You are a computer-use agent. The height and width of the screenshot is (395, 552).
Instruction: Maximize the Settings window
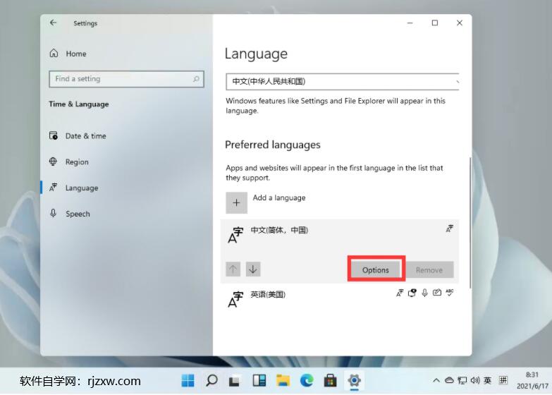point(435,23)
